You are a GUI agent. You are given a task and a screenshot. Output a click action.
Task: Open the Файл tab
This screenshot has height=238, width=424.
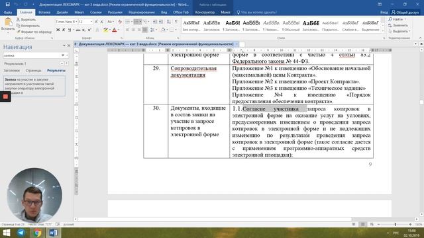(x=8, y=13)
